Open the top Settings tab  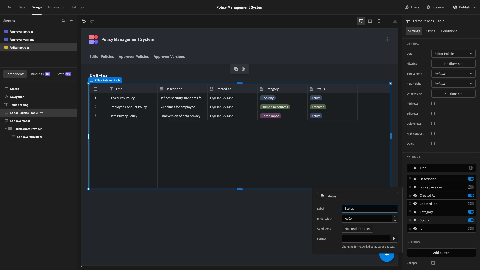pos(78,7)
